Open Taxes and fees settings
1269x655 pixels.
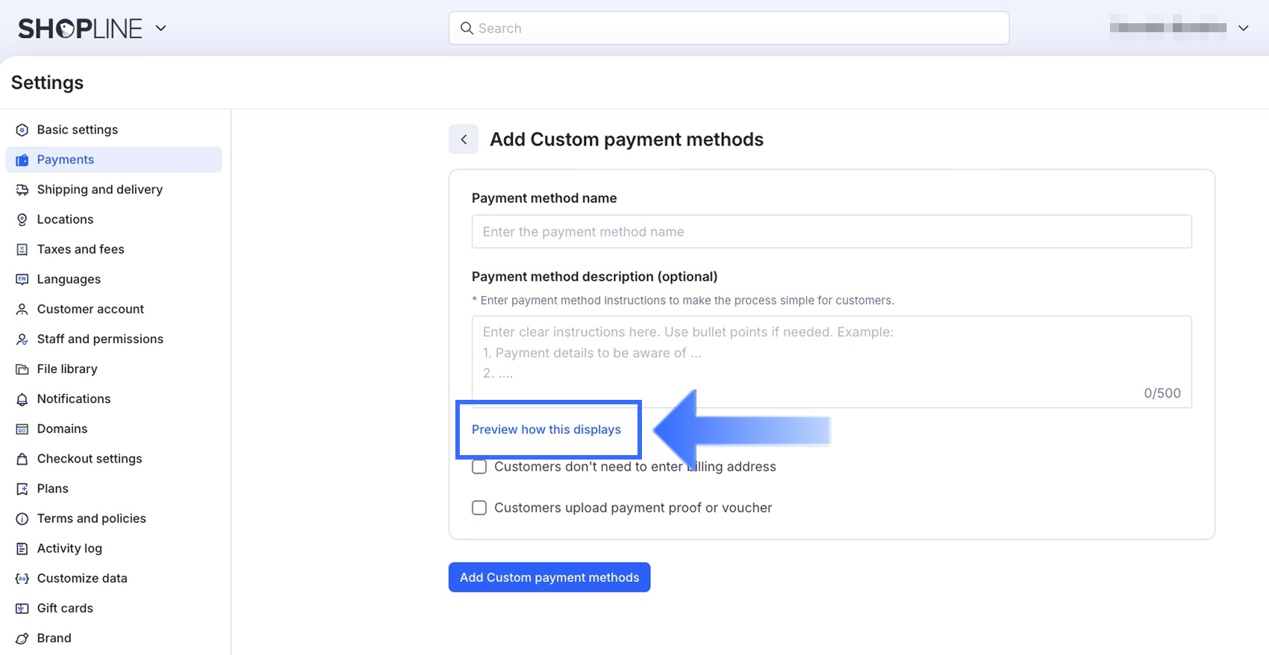click(x=81, y=249)
